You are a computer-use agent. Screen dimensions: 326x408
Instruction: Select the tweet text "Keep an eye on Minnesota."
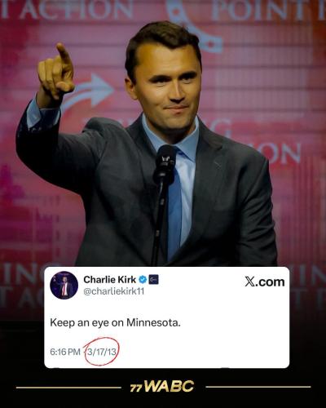[x=115, y=323]
